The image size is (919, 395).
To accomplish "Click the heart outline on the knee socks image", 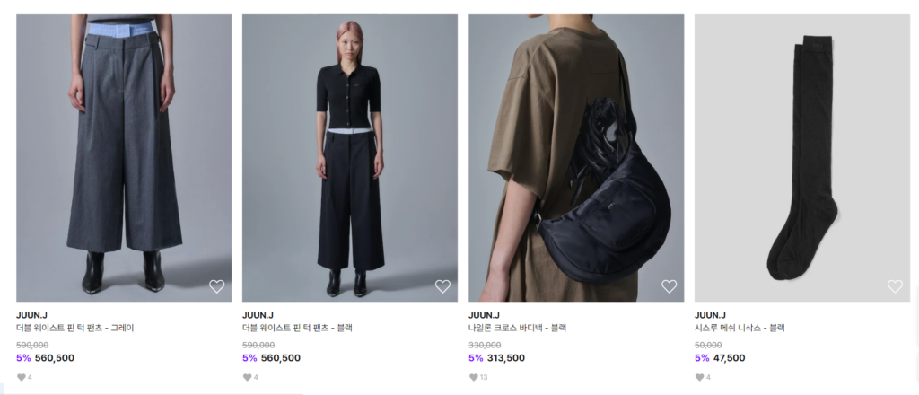I will (895, 286).
